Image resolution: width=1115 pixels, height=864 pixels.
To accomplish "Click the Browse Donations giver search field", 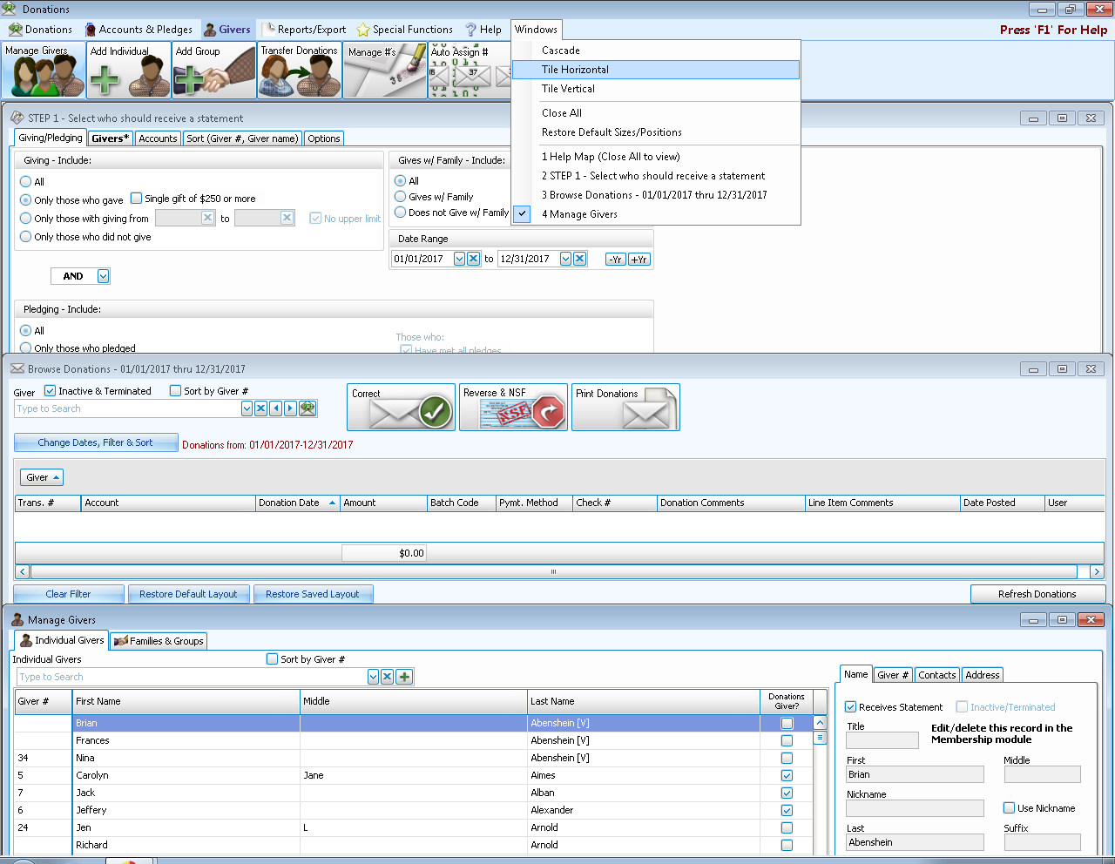I will point(127,408).
